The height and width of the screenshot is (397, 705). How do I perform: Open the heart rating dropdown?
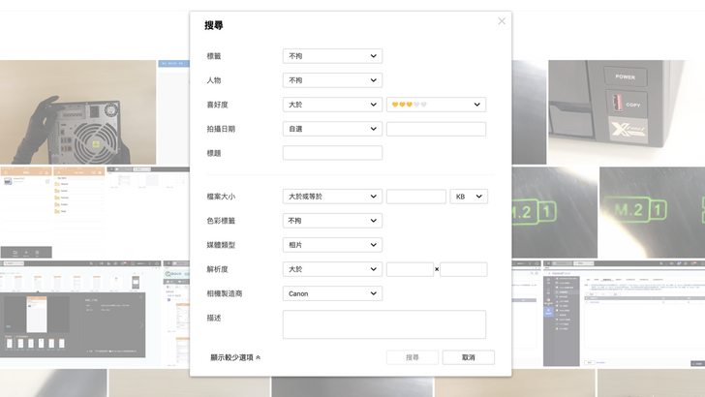tap(436, 105)
